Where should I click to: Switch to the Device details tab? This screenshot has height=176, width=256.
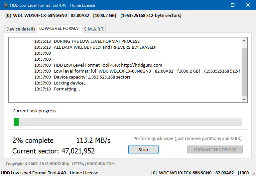(21, 29)
